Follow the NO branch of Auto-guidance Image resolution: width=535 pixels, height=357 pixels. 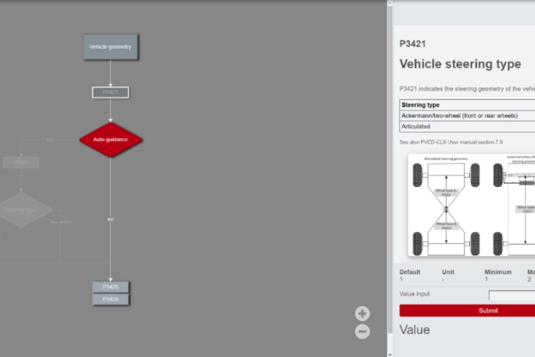point(110,219)
